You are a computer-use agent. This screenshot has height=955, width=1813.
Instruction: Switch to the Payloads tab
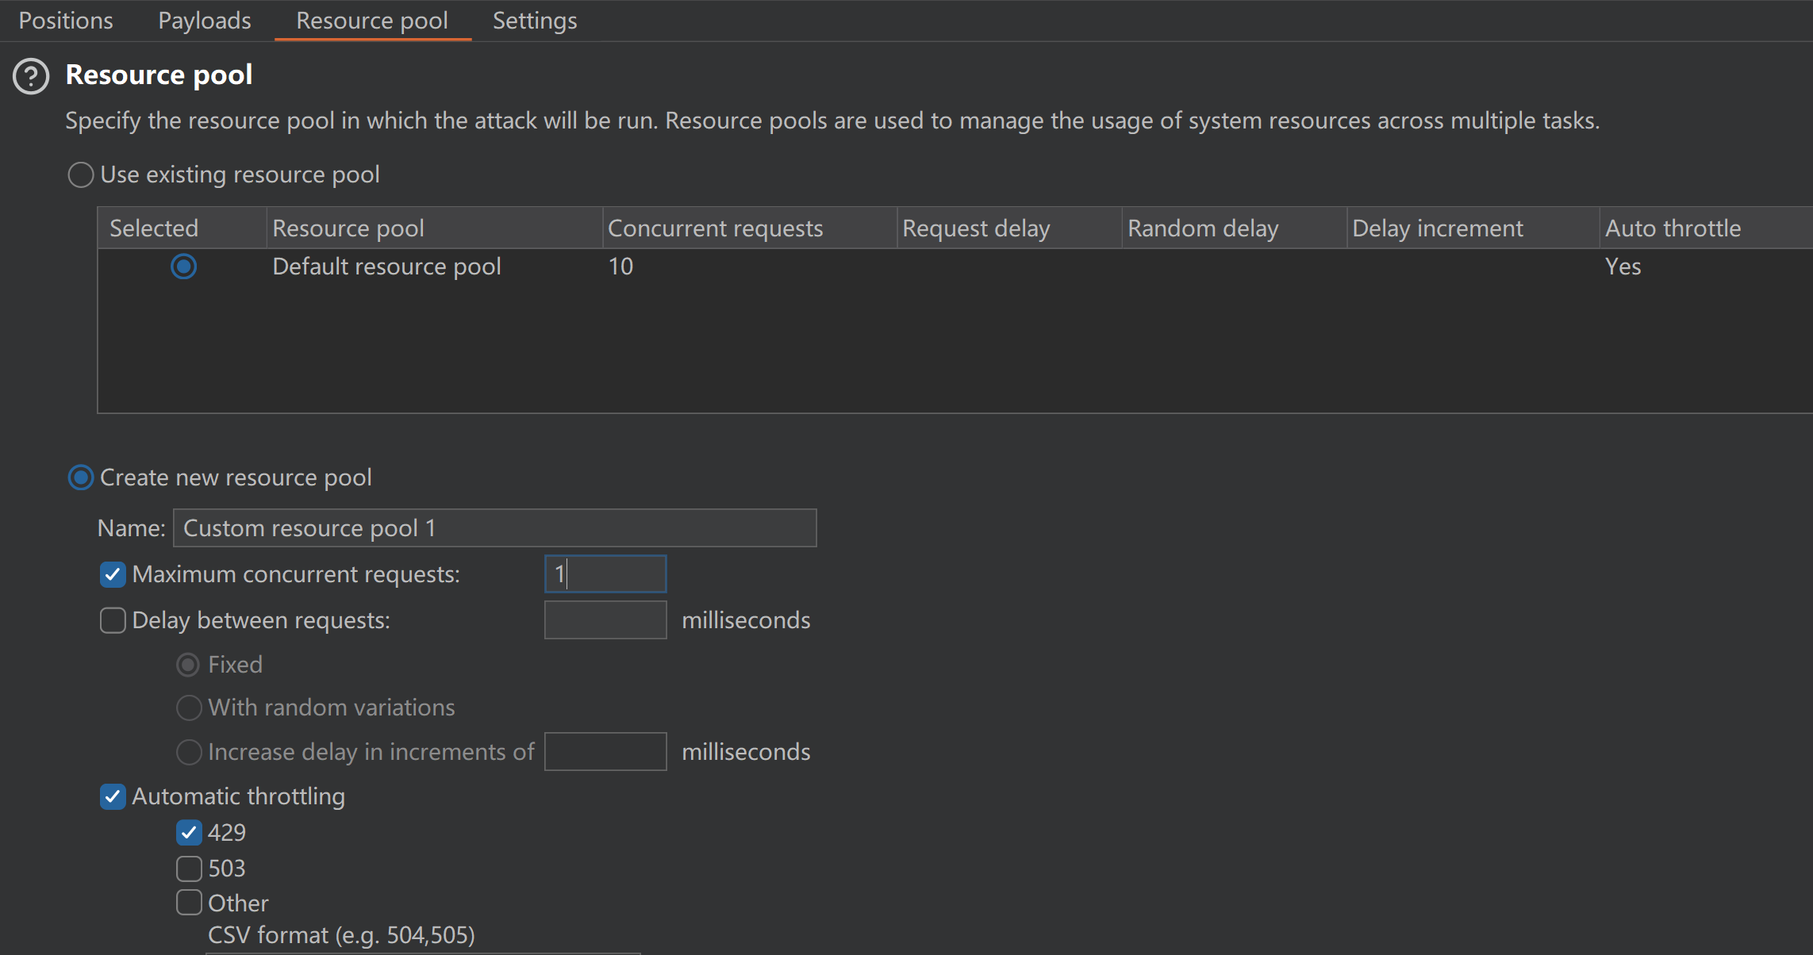click(205, 21)
